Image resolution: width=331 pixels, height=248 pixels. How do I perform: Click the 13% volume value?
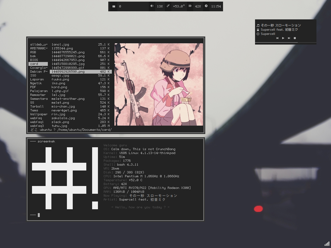(x=160, y=6)
